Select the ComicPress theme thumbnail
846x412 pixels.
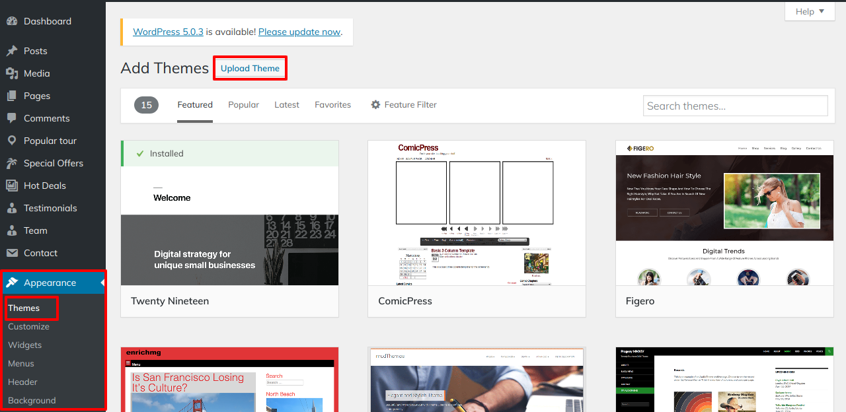pyautogui.click(x=477, y=213)
